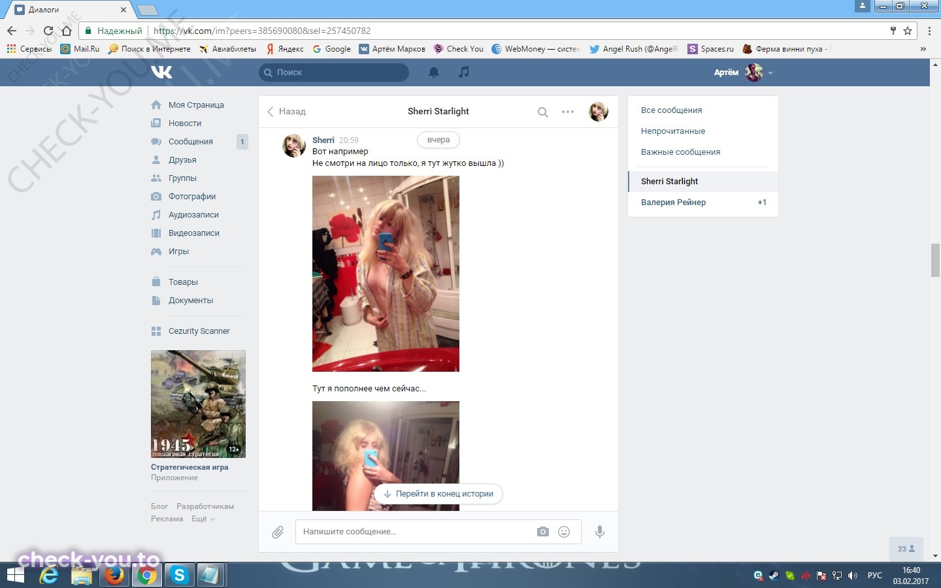Open the Авиабилеты bookmark
941x588 pixels.
click(227, 49)
